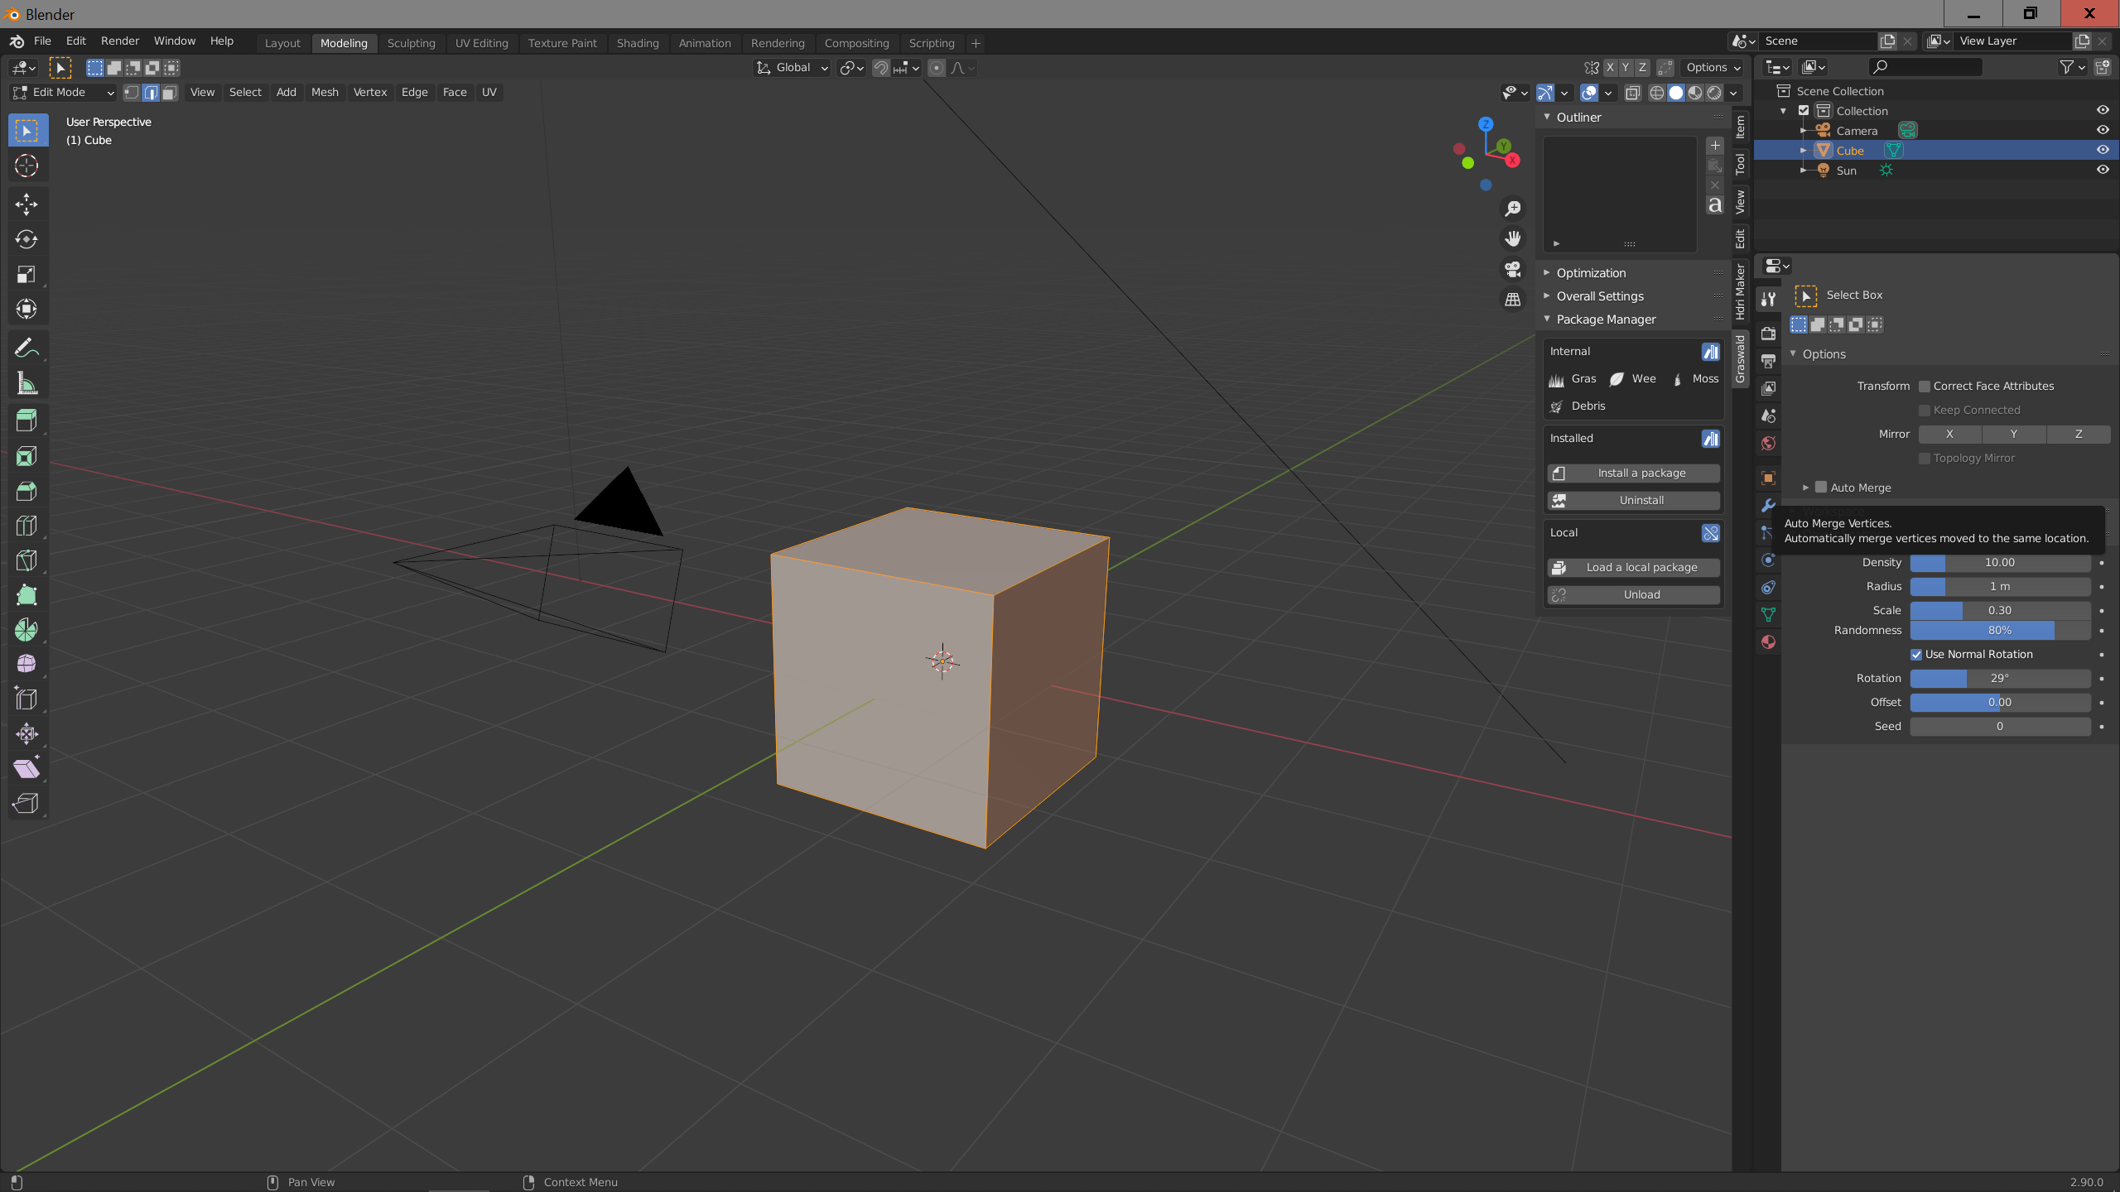Select the Move tool in the toolbar

coord(26,204)
